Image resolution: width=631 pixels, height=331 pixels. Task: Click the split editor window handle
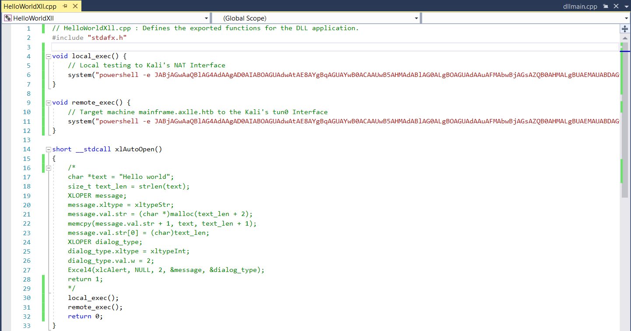[625, 29]
